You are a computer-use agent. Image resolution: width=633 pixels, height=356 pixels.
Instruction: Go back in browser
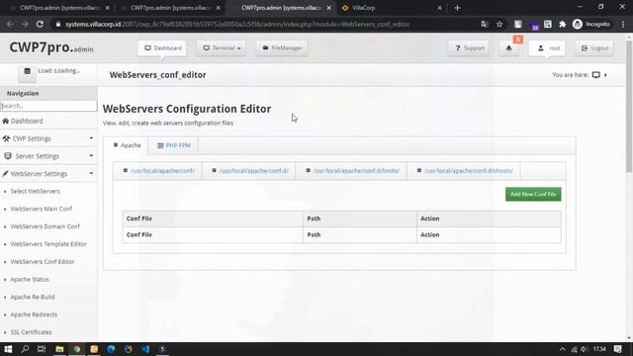click(10, 24)
